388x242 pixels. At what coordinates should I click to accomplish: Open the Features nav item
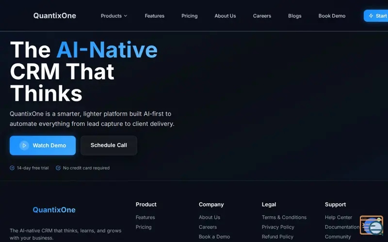(154, 16)
